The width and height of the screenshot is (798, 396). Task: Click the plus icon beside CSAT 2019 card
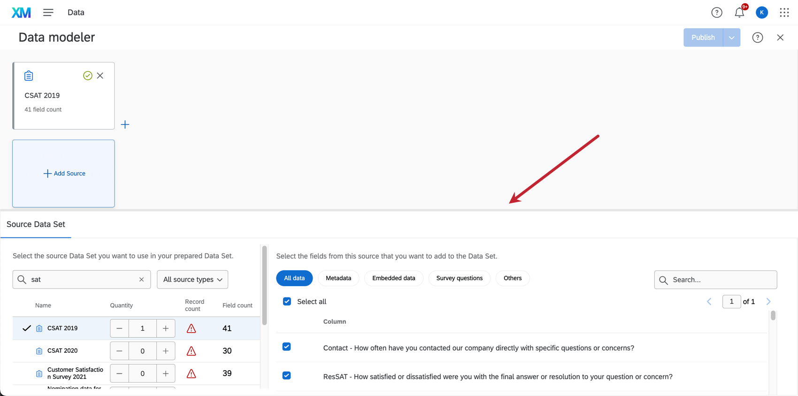(125, 124)
